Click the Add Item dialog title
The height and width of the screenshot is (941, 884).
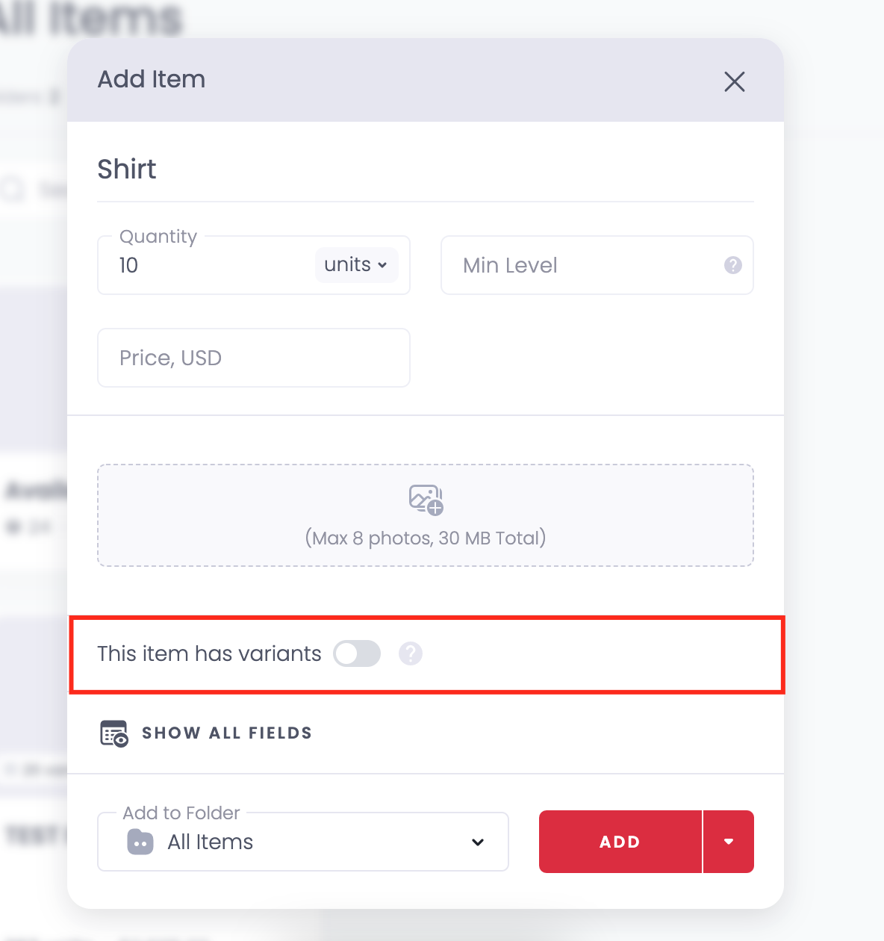(152, 79)
